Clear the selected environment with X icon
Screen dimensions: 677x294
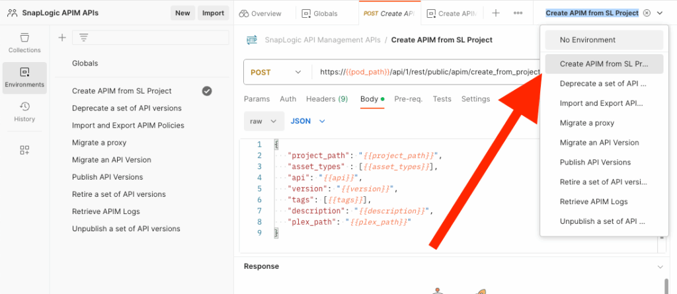[647, 13]
